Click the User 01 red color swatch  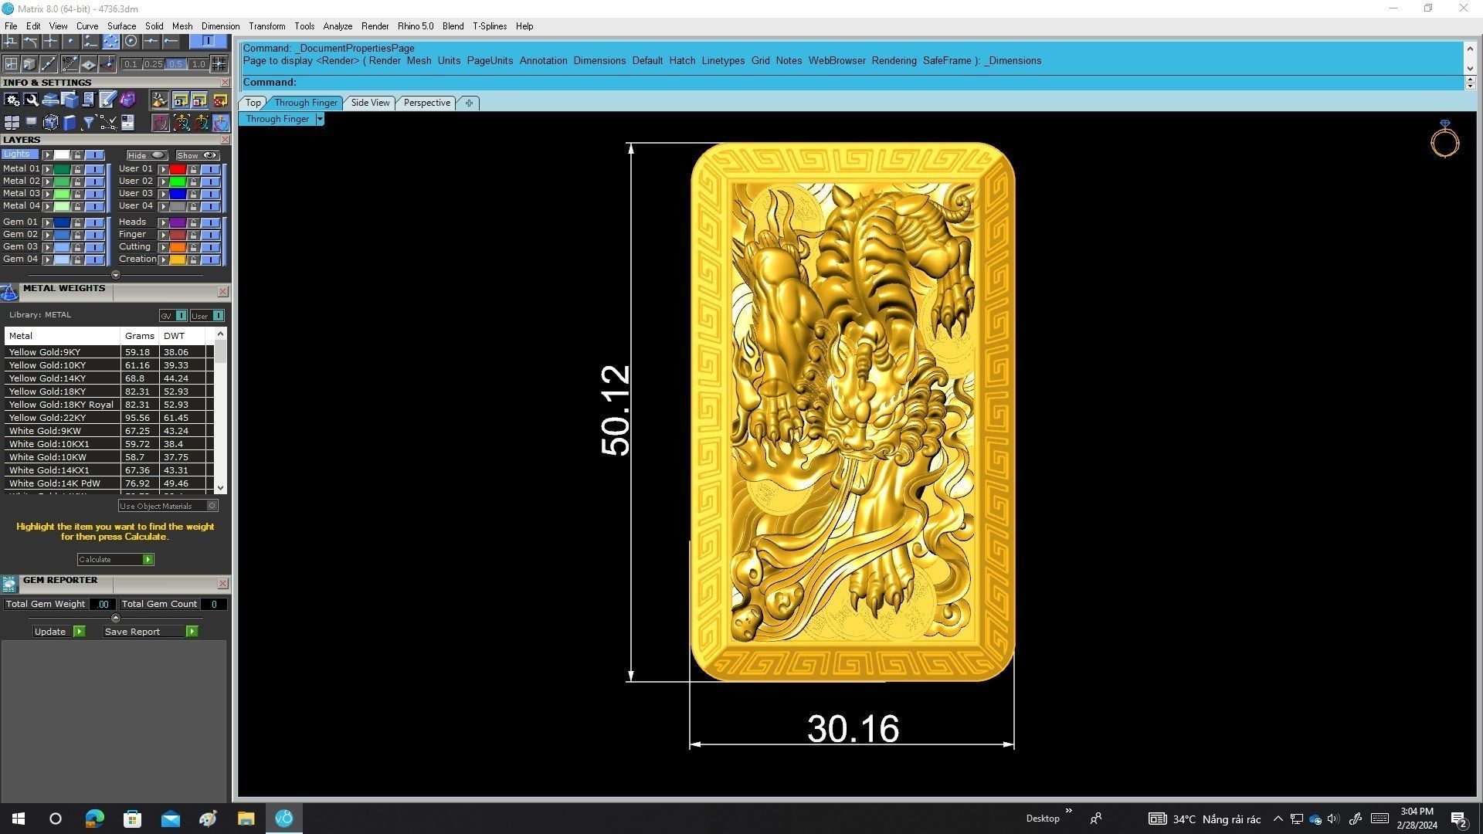[178, 169]
